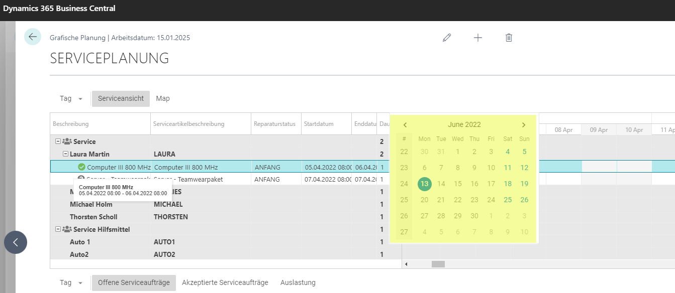Click ANFANG status in Computer III row

276,167
